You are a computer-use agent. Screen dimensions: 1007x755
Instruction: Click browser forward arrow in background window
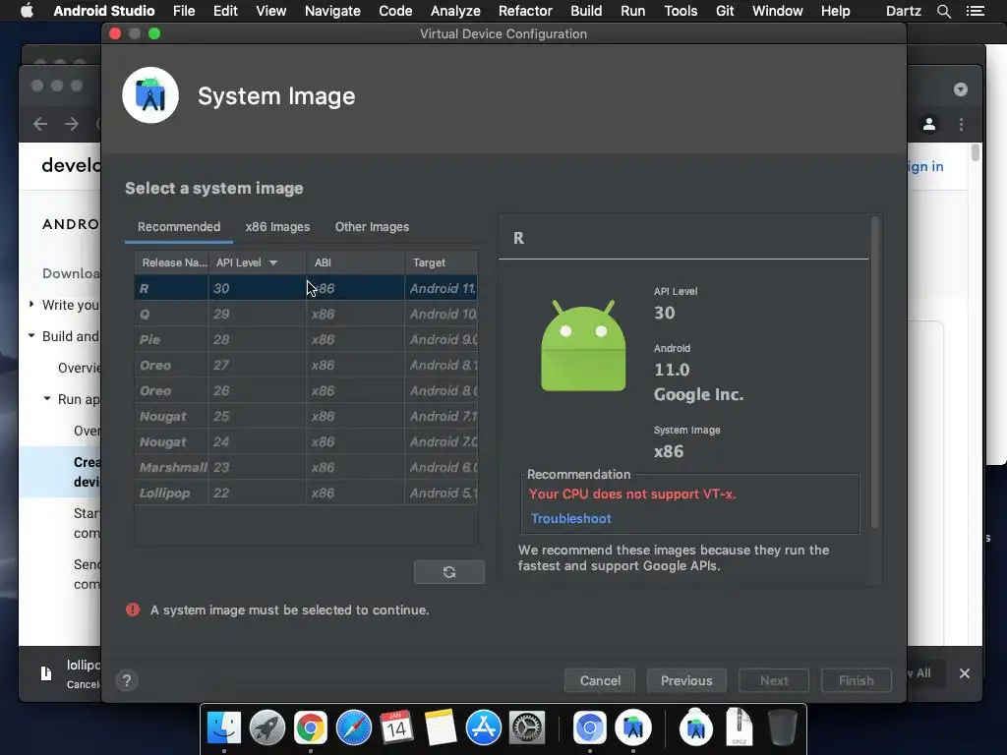pos(71,124)
